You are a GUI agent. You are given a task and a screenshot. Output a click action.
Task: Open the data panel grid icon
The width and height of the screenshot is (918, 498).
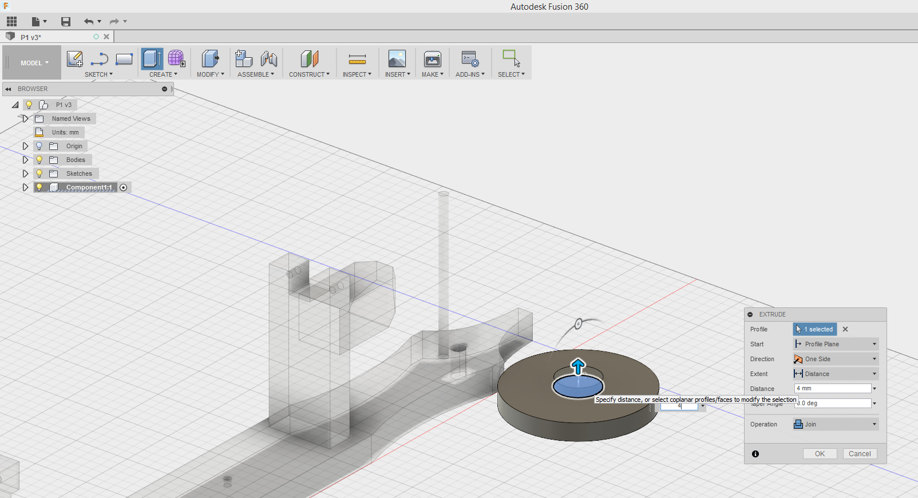11,22
